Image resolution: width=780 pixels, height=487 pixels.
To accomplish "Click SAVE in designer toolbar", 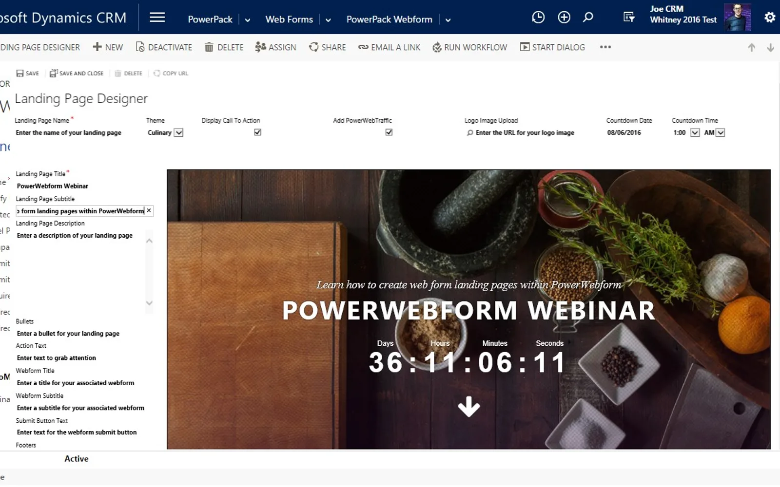I will 27,74.
